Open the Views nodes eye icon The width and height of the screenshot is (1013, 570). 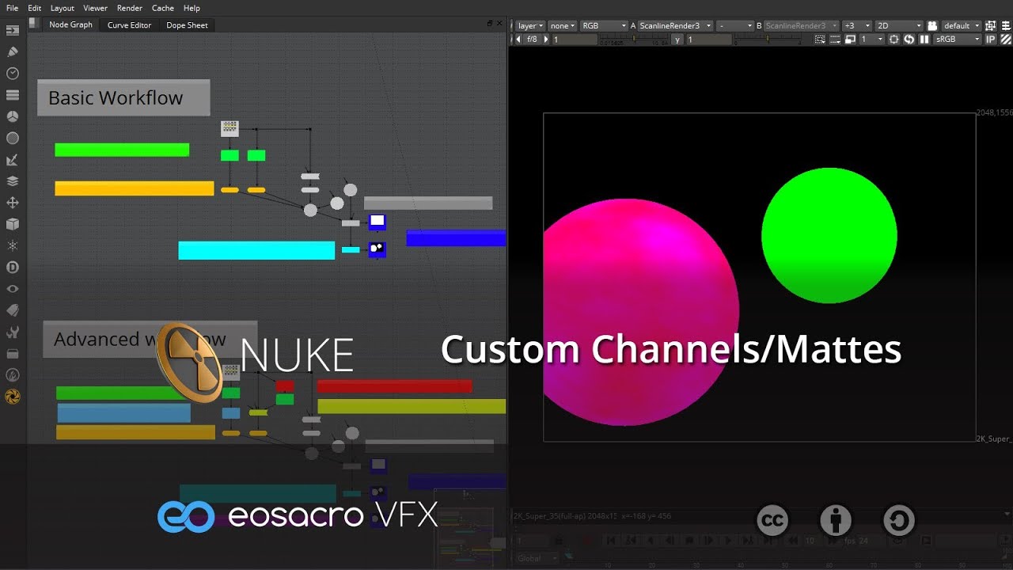click(x=13, y=288)
